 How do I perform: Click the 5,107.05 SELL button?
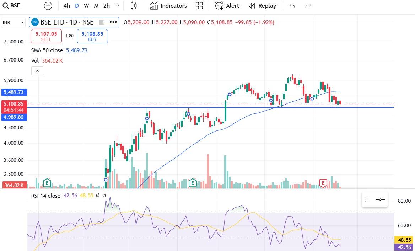coord(46,36)
